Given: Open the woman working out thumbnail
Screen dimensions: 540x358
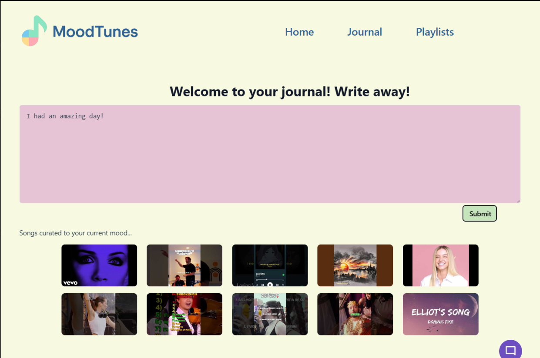Looking at the screenshot, I should [99, 314].
